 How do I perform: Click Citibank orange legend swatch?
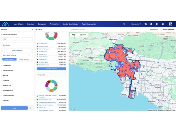point(37,108)
